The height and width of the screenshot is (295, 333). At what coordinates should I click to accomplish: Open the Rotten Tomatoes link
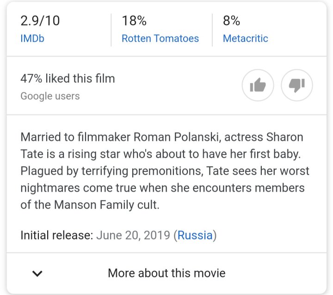(x=160, y=39)
